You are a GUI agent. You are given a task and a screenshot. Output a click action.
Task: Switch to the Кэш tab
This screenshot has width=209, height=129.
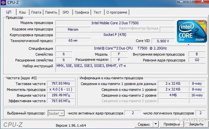point(22,12)
